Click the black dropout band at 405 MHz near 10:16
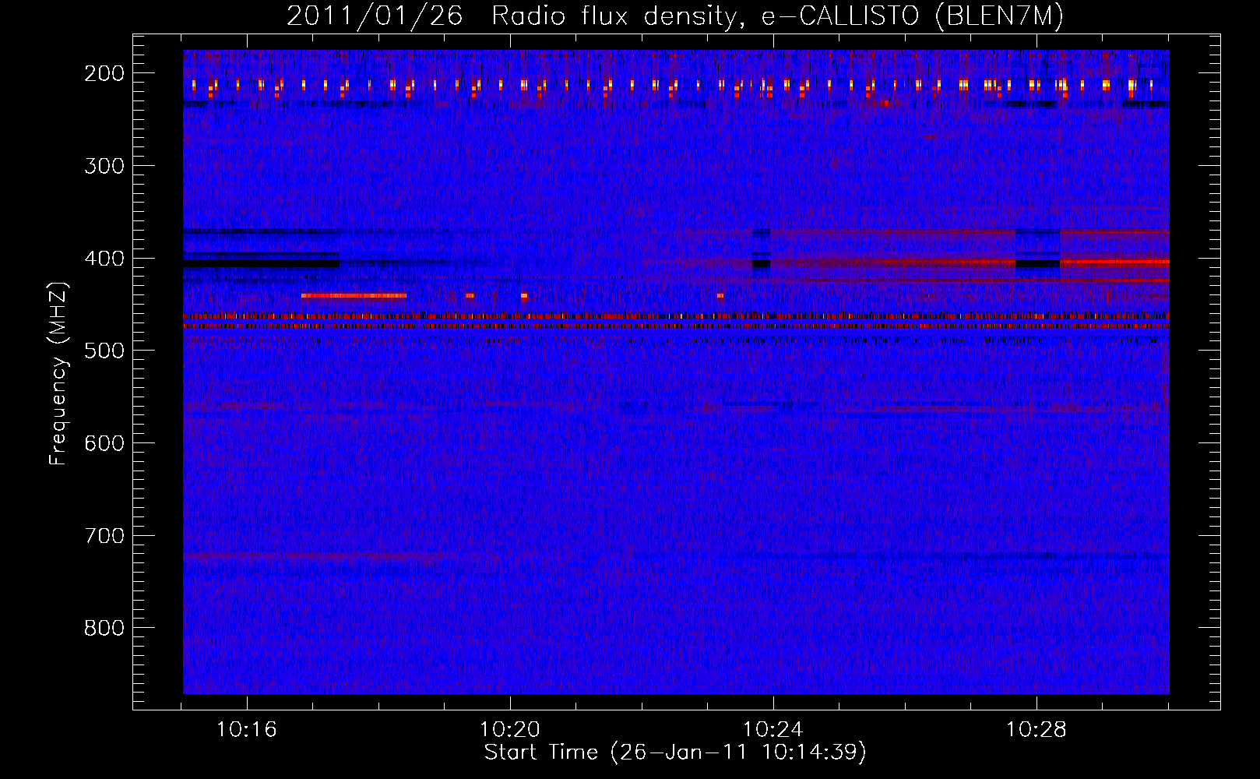The width and height of the screenshot is (1260, 779). (261, 264)
